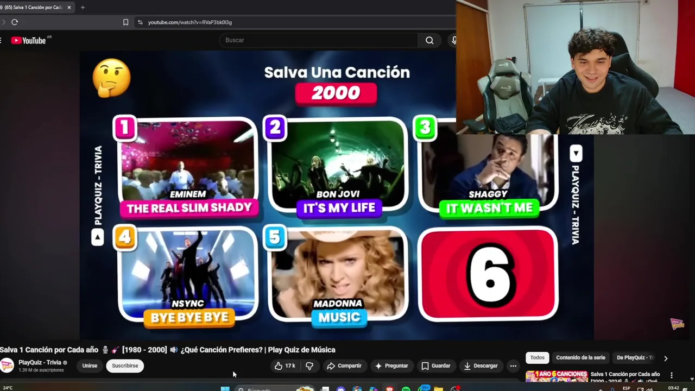Expand more filter chips with the right chevron
This screenshot has height=391, width=695.
666,358
